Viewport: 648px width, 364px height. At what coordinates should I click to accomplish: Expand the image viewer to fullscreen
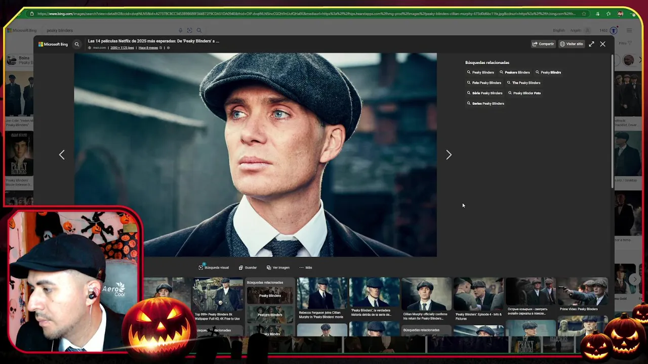[591, 44]
